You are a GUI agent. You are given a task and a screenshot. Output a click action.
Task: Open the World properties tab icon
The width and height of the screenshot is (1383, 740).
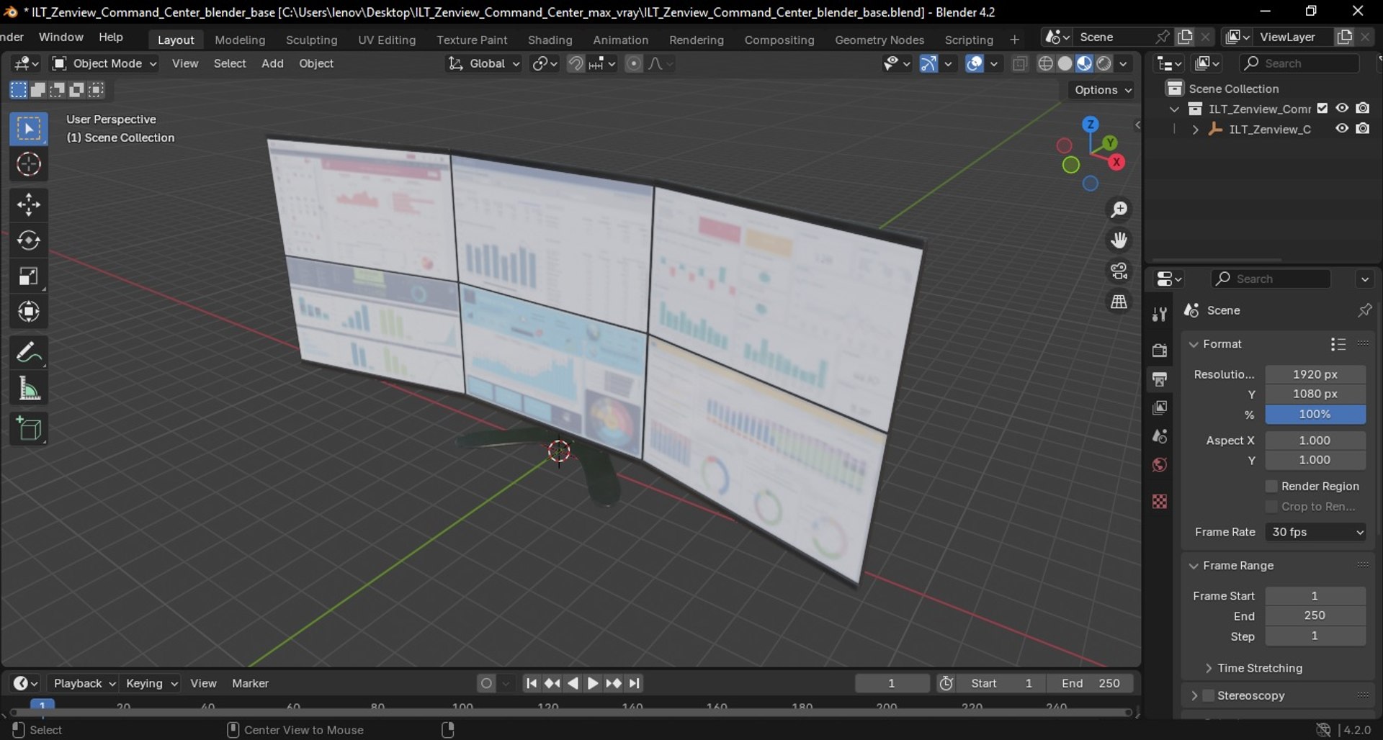pyautogui.click(x=1160, y=465)
